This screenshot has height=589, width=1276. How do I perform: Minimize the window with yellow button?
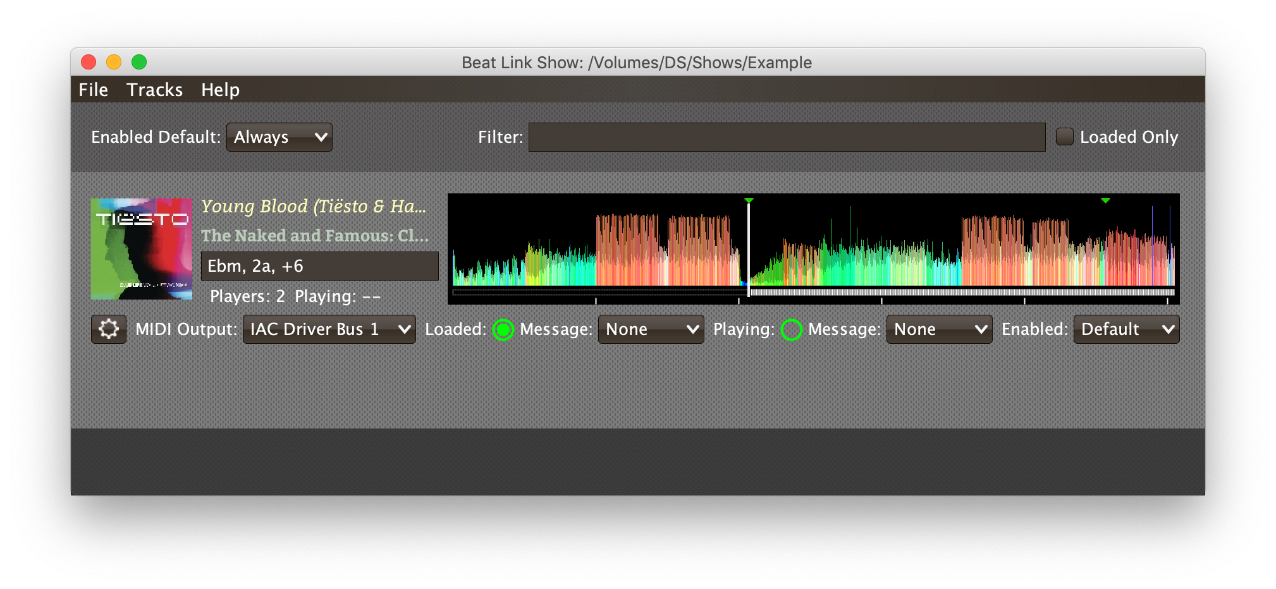114,62
